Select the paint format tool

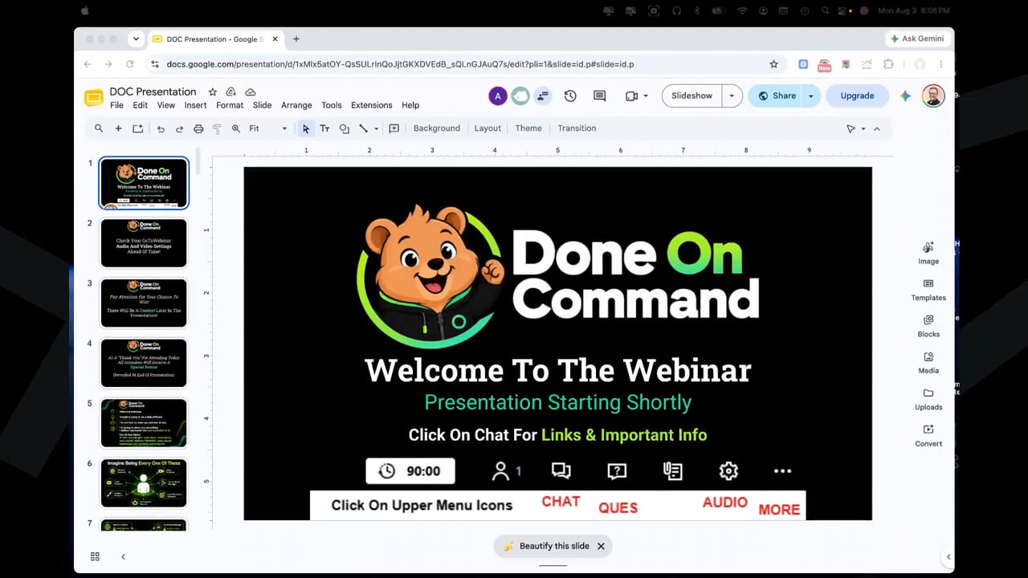217,128
